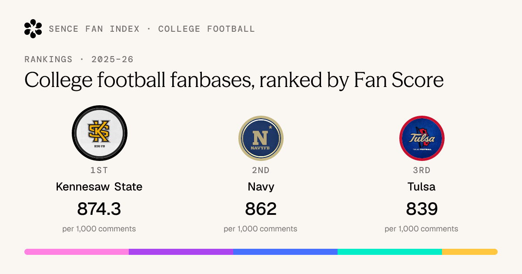522x274 pixels.
Task: Click the teal segment of color bar
Action: pyautogui.click(x=390, y=252)
